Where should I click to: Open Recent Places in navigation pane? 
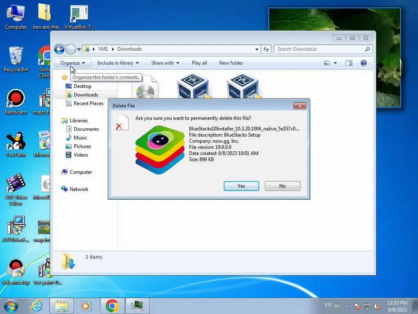pyautogui.click(x=88, y=103)
